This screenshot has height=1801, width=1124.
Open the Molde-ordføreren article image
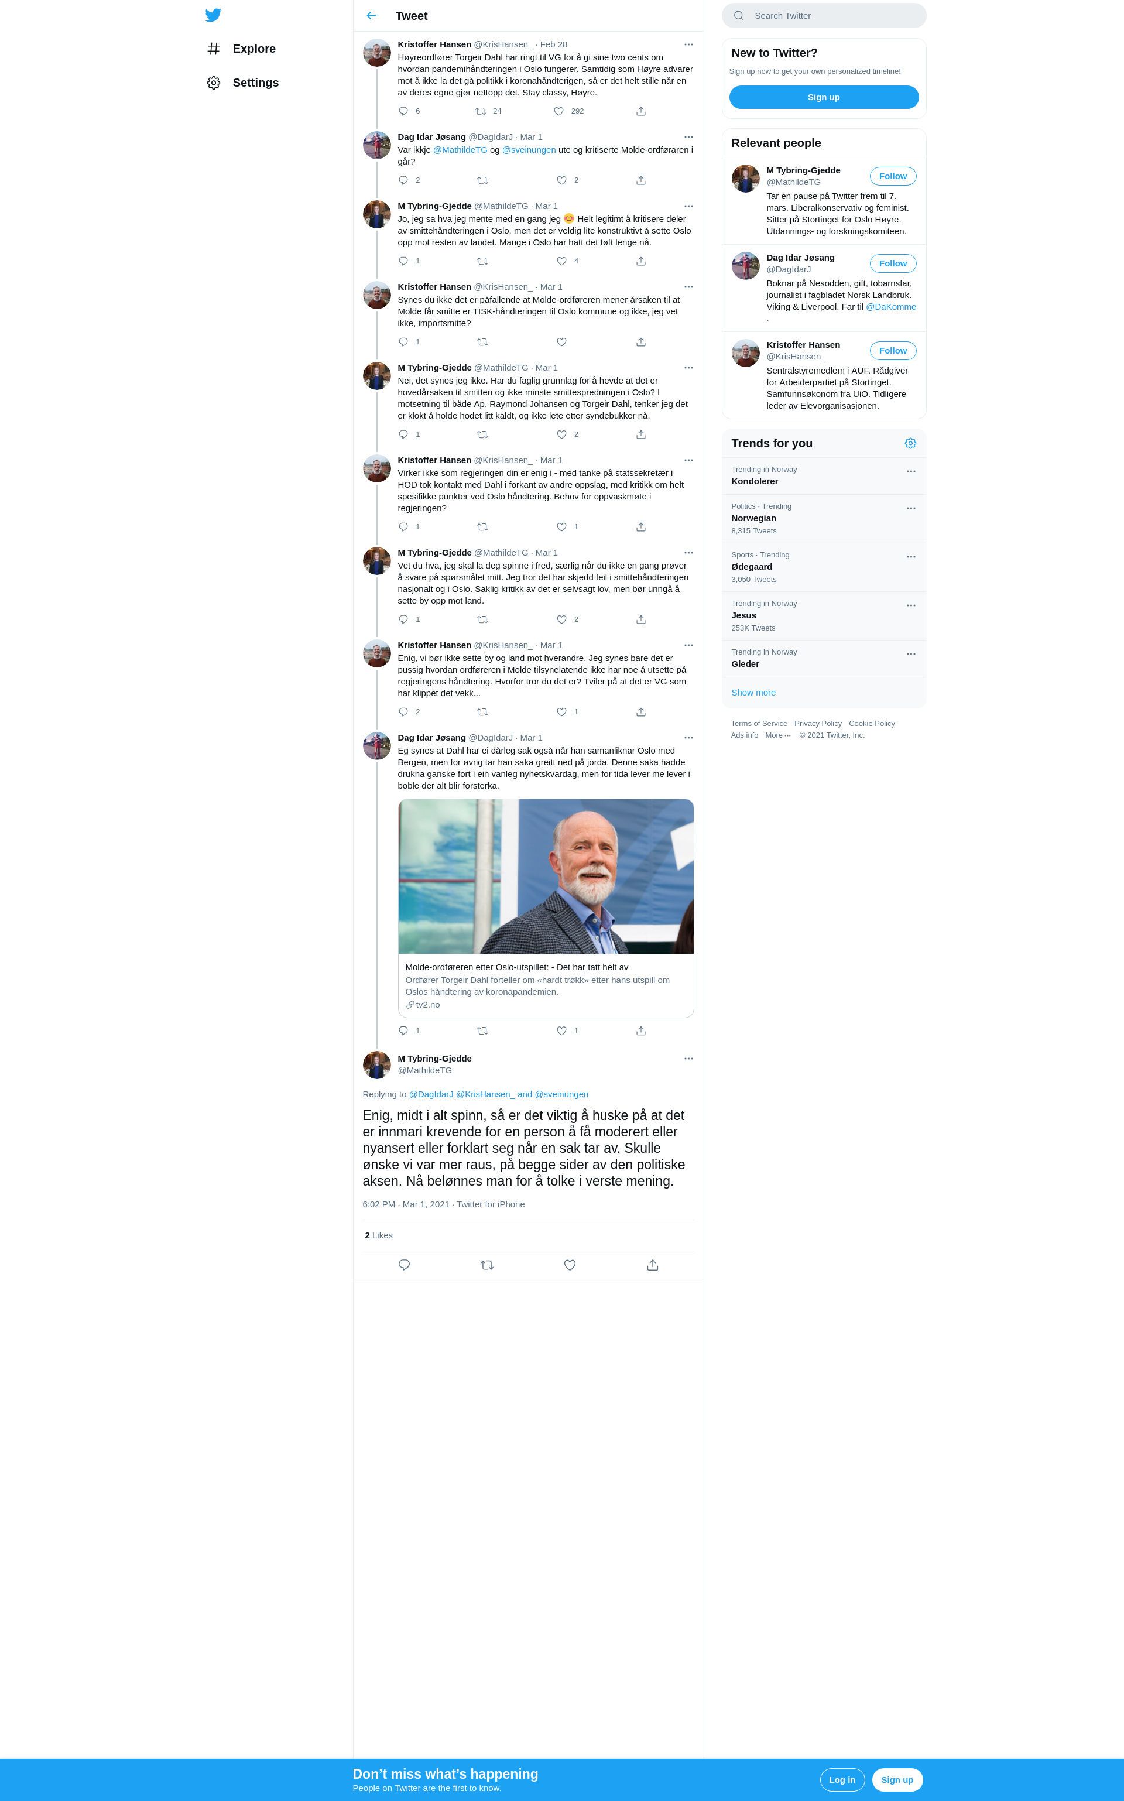546,876
